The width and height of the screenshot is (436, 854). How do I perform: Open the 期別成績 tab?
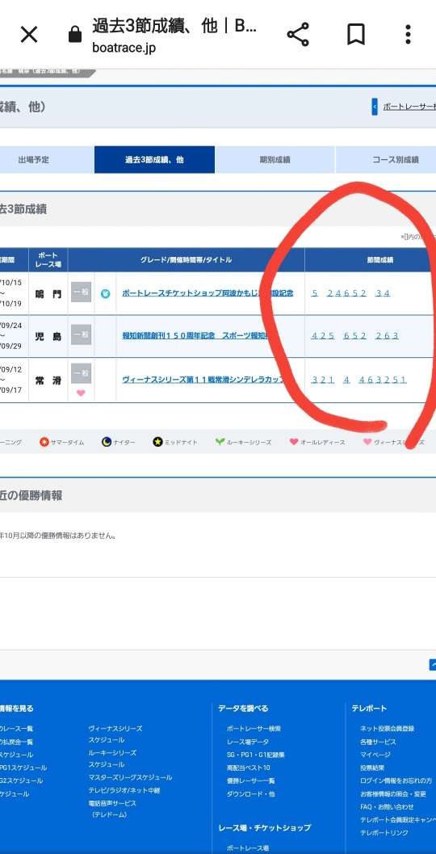[275, 160]
